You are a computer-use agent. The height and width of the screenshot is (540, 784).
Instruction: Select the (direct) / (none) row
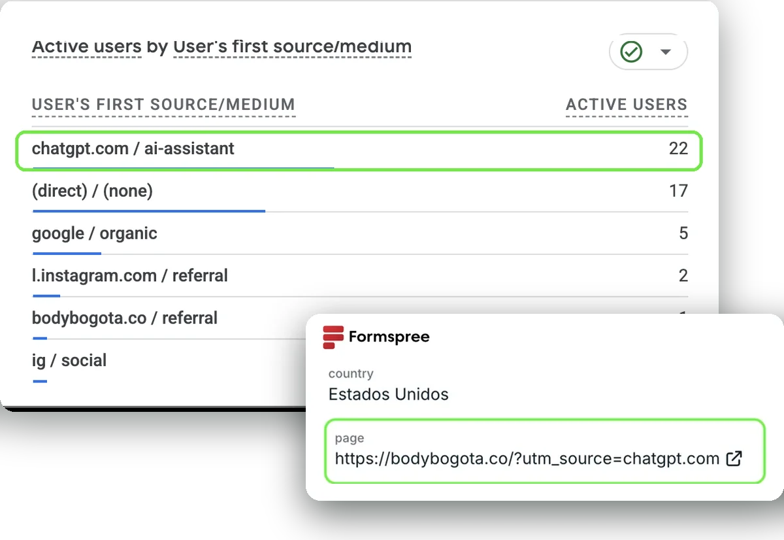pos(359,192)
